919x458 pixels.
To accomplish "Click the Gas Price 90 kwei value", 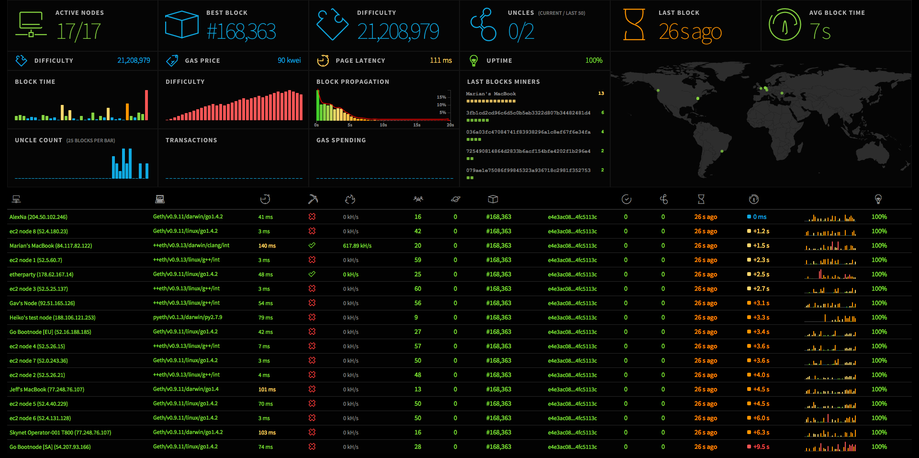I will click(289, 60).
